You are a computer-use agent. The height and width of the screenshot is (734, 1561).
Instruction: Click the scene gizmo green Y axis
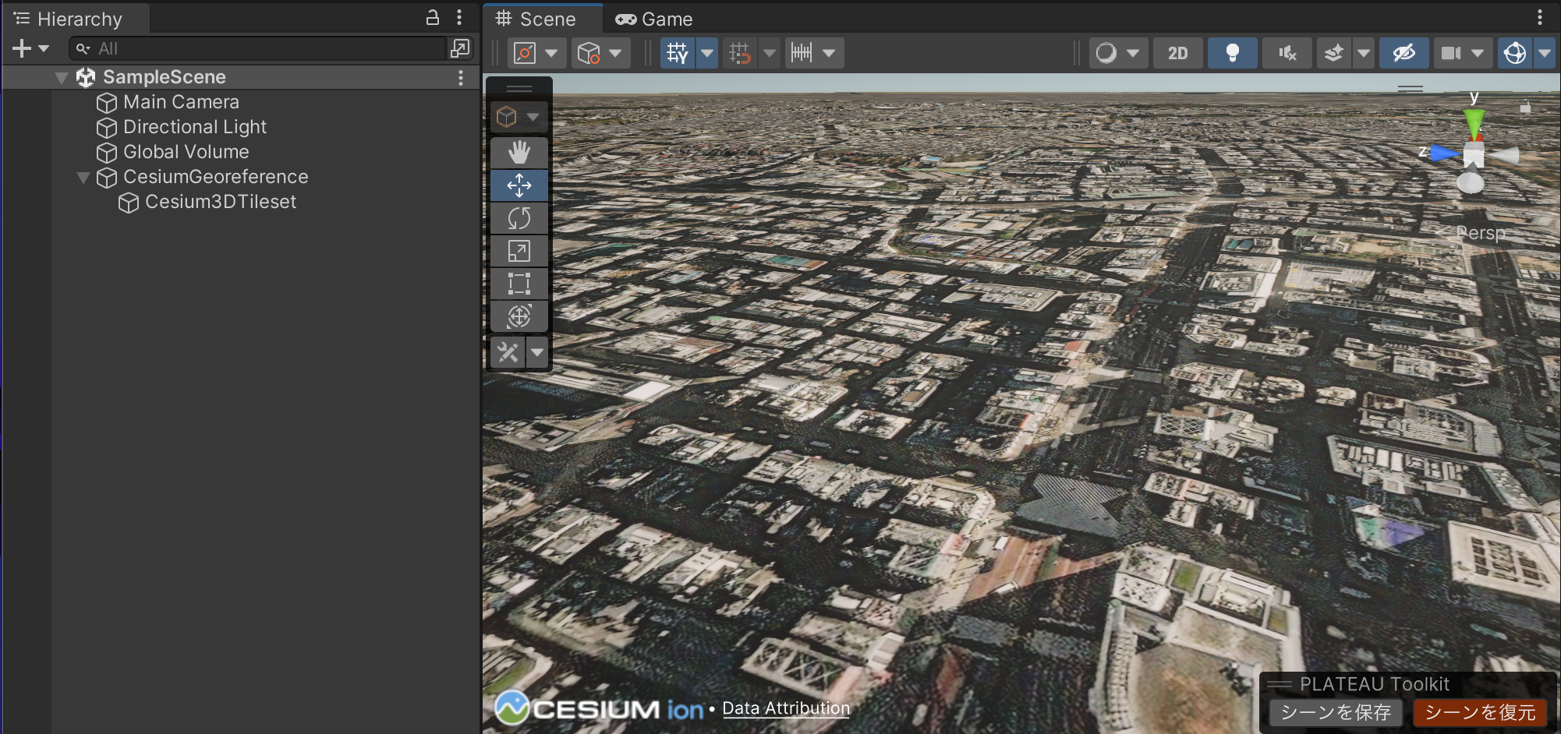coord(1474,121)
